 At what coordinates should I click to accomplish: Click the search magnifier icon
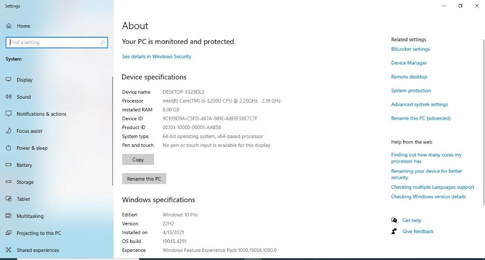click(x=102, y=42)
